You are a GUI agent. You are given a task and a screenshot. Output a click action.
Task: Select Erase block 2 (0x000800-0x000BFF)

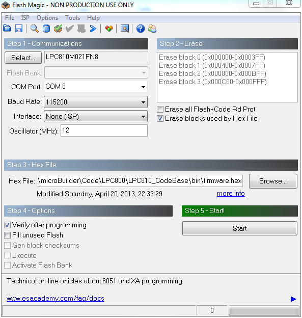212,73
